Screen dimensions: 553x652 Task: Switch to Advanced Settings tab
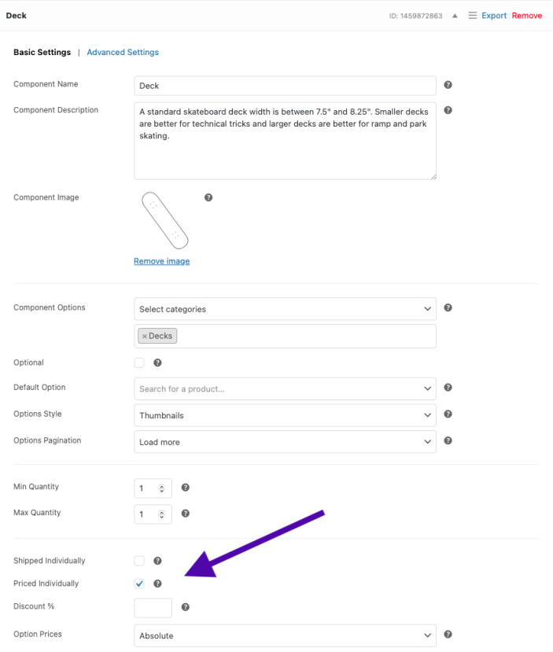[123, 53]
